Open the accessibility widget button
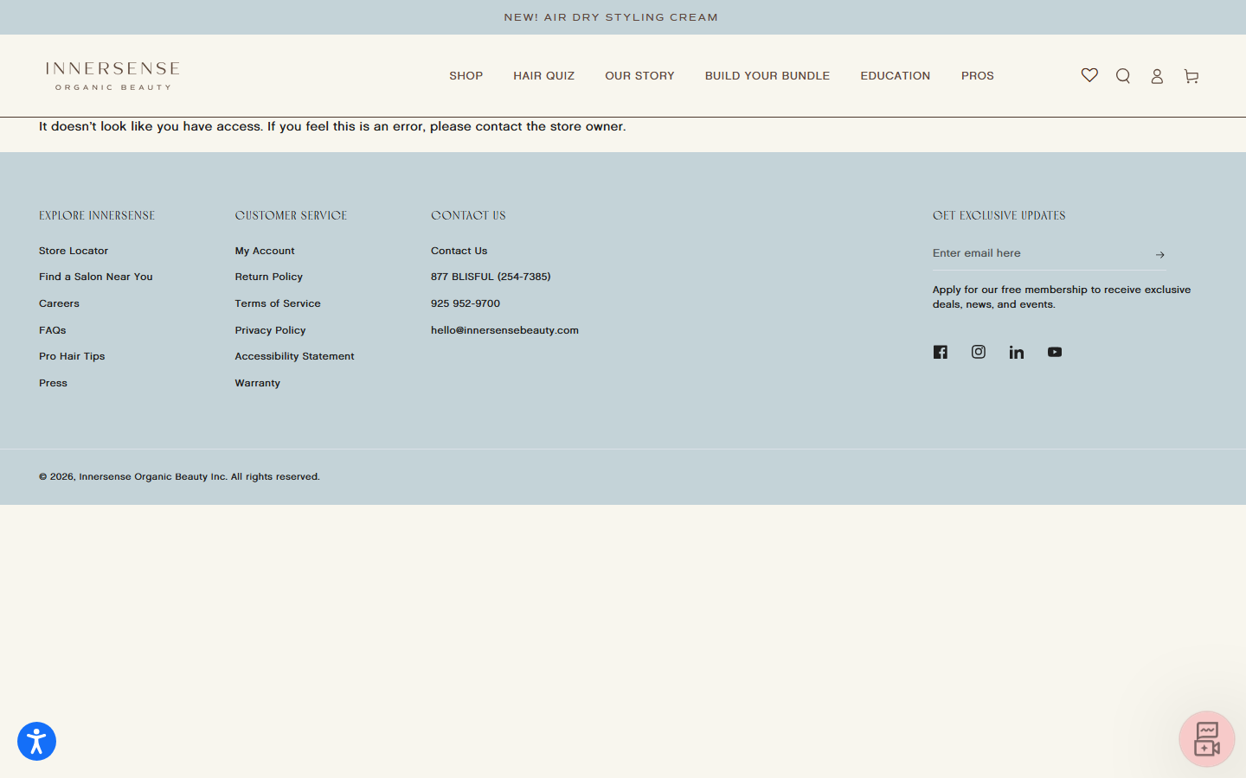This screenshot has height=778, width=1246. pos(36,742)
